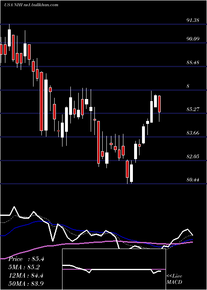This screenshot has width=207, height=290.
Task: Click the 50MA : 83.9 value
Action: coord(26,284)
